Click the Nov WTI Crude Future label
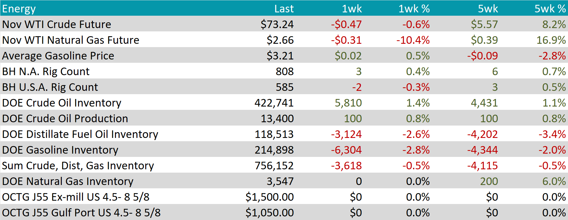568x220 pixels. tap(57, 24)
